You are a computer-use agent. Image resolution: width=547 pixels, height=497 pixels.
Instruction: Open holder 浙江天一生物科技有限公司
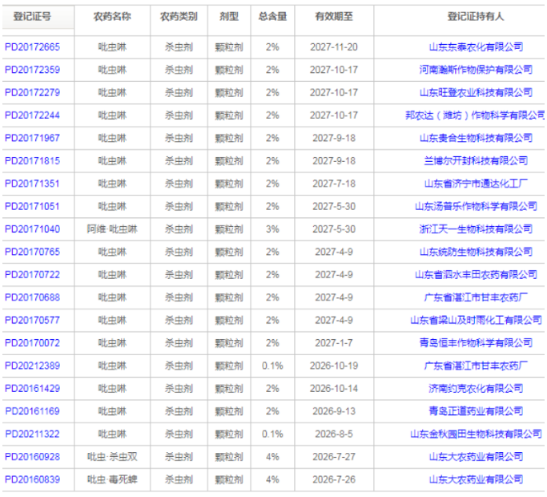(x=476, y=229)
